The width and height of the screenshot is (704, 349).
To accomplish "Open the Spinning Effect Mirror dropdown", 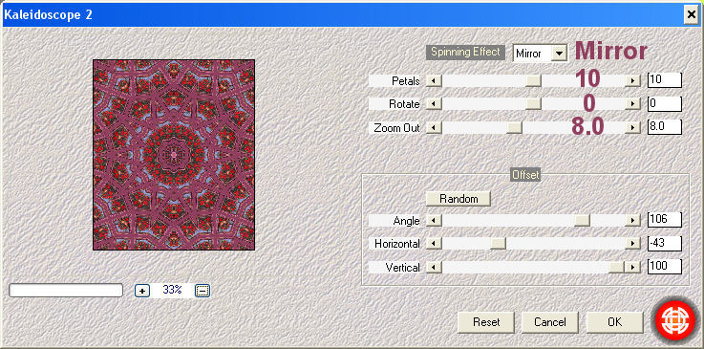I will [558, 54].
